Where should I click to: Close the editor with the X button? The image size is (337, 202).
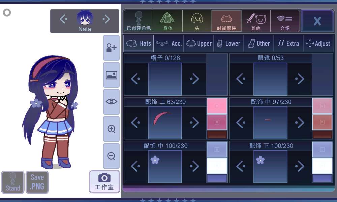(317, 21)
